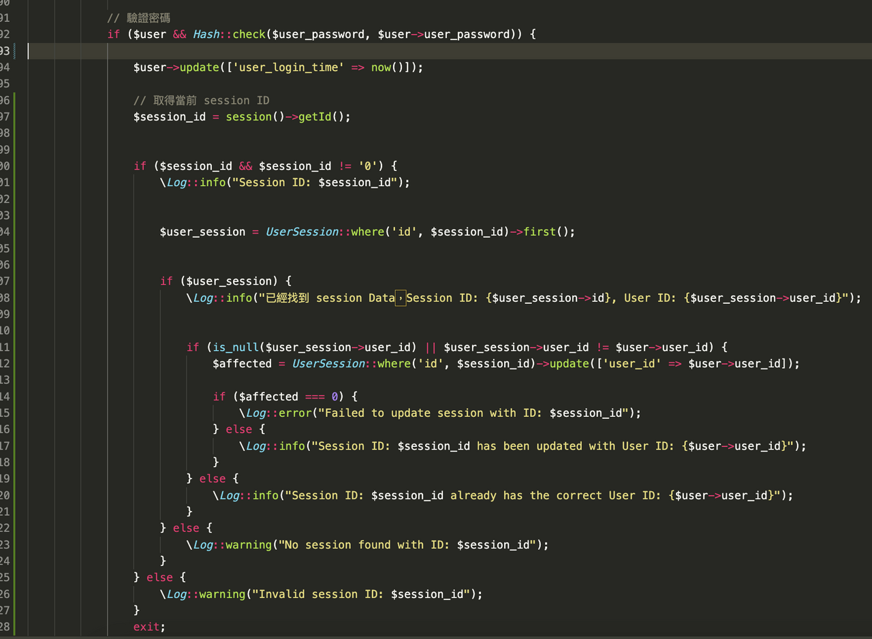Click the string "Session ID: $session_id" in first Log::info
The image size is (872, 639).
(315, 183)
